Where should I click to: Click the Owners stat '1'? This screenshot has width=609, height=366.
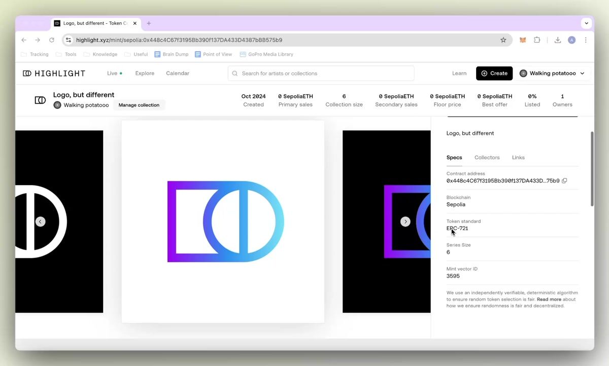coord(562,100)
